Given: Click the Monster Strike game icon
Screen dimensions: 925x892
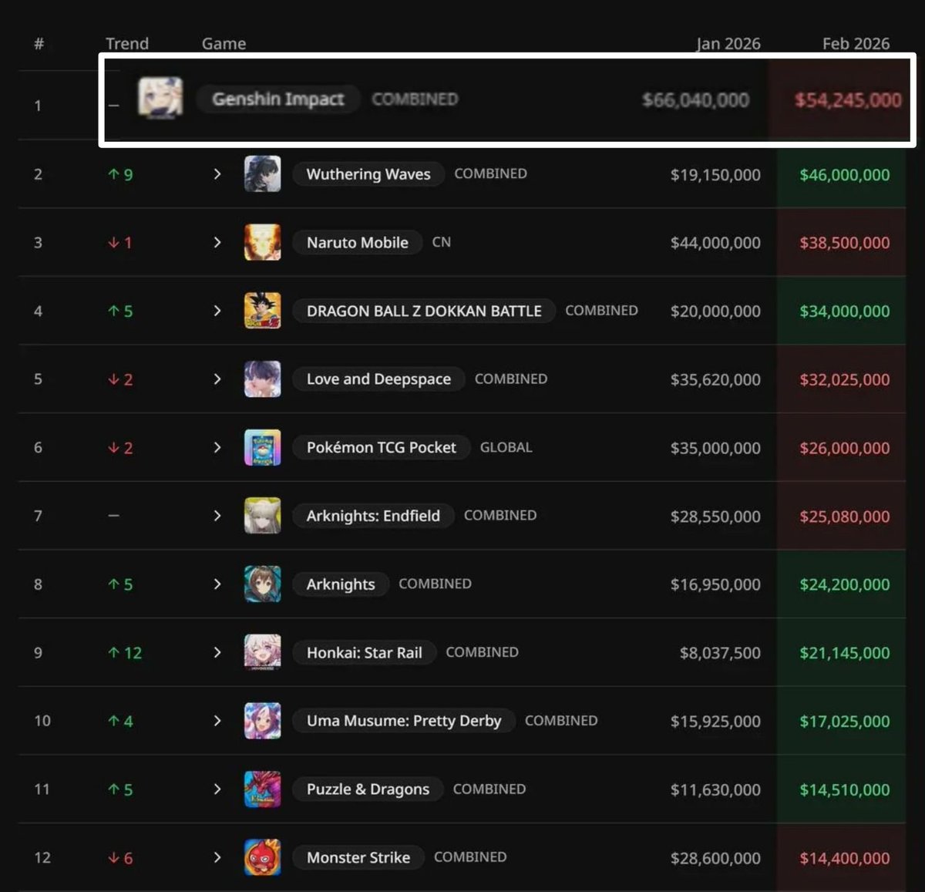Looking at the screenshot, I should pos(263,857).
